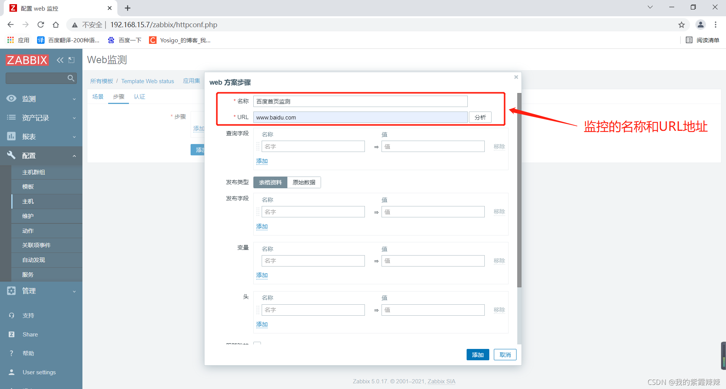The width and height of the screenshot is (726, 389).
Task: Reload the current page
Action: pyautogui.click(x=41, y=25)
